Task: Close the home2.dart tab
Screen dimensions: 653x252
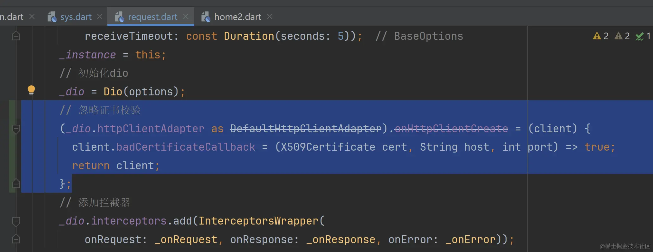Action: click(270, 16)
